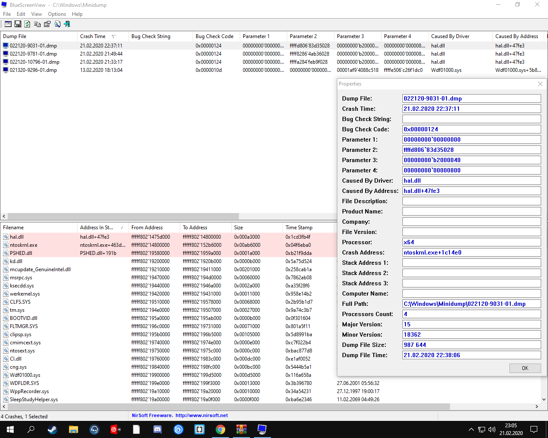Open Advanced Options from the toolbar
The height and width of the screenshot is (438, 548).
tap(8, 24)
